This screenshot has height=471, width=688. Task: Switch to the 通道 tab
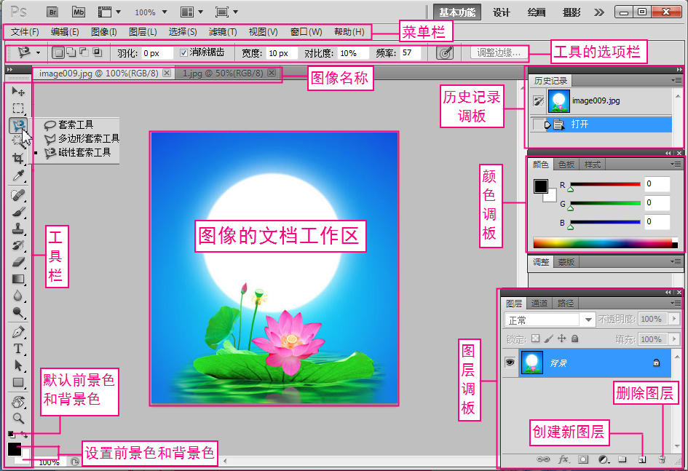pos(539,303)
